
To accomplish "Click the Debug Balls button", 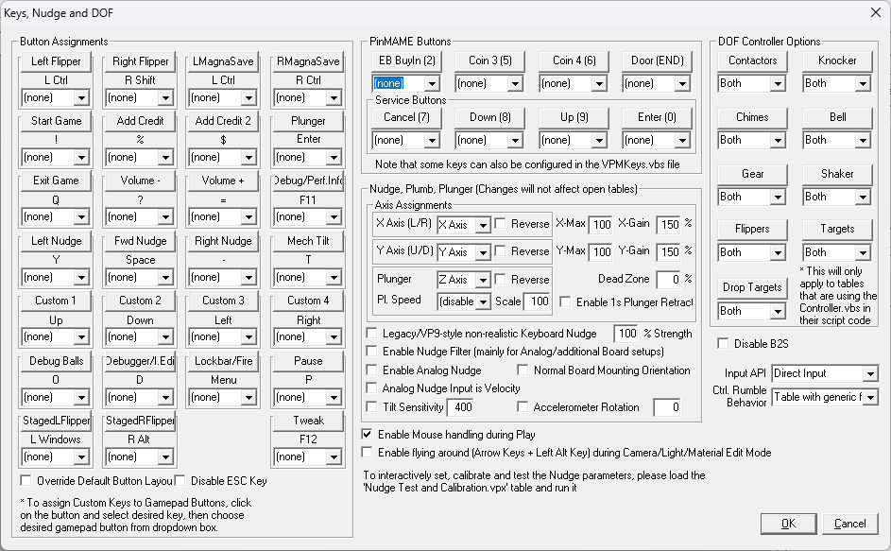I will pos(56,361).
